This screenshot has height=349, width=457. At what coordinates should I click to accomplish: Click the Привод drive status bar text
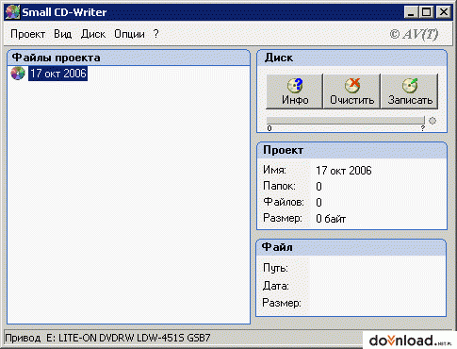pyautogui.click(x=107, y=338)
